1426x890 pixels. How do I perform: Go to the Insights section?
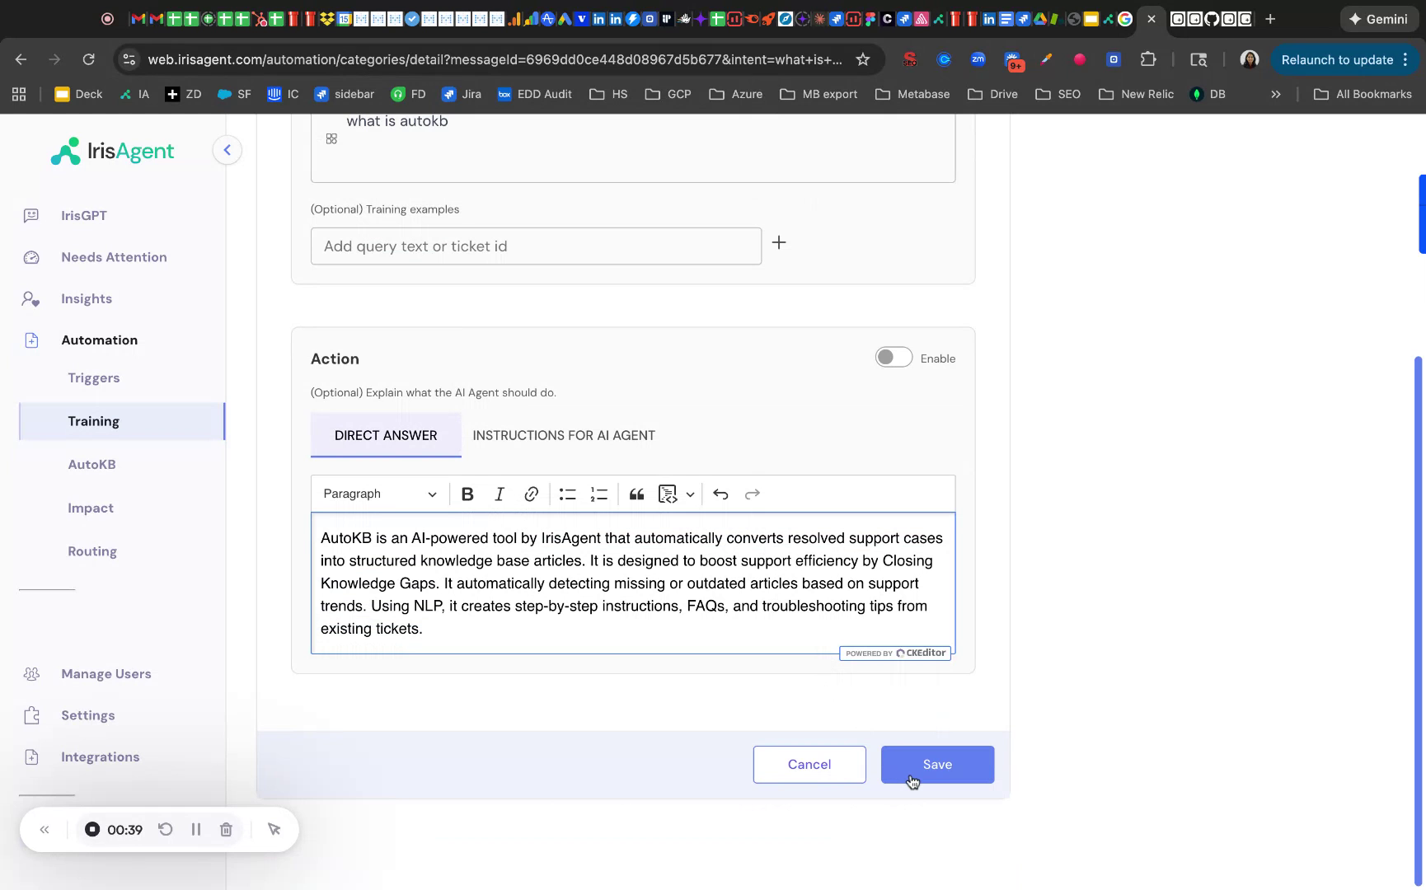tap(87, 298)
